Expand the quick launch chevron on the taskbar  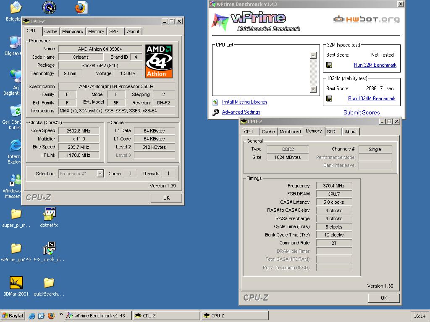click(x=61, y=314)
